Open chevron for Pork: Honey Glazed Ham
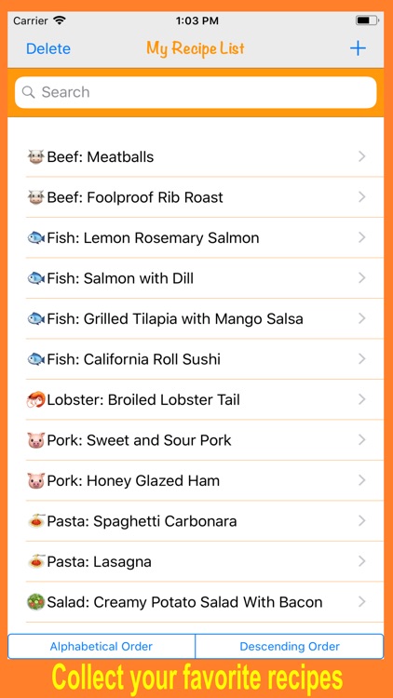 362,481
